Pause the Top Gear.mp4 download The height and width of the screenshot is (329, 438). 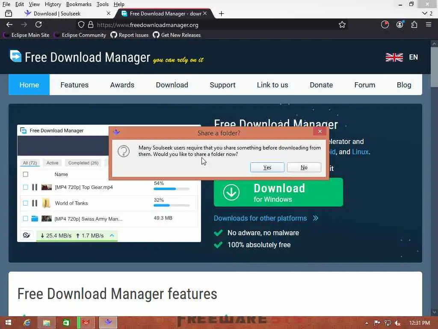coord(35,187)
